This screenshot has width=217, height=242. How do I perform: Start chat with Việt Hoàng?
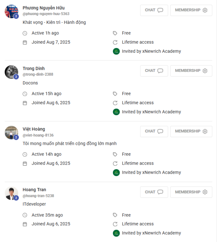[154, 131]
